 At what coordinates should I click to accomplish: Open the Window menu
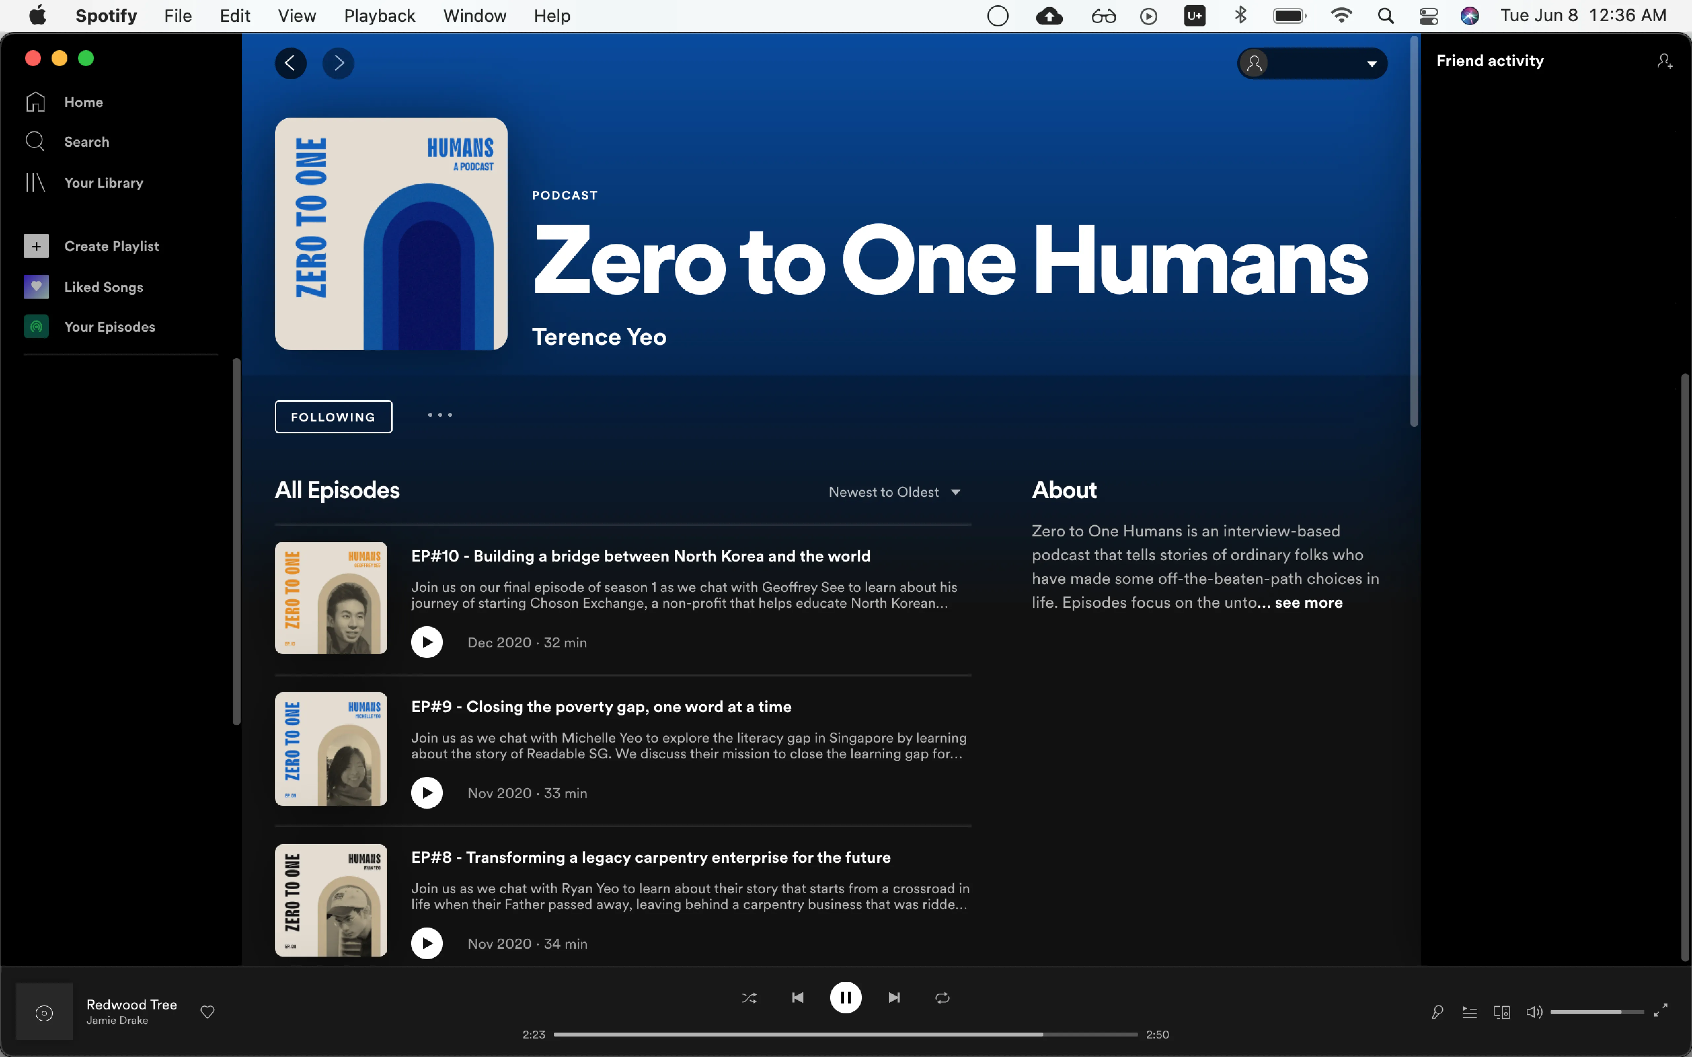point(475,16)
